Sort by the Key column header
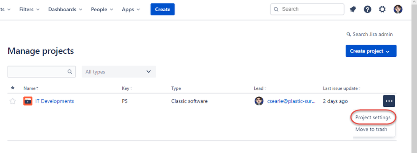Viewport: 417px width, 153px height. (127, 88)
